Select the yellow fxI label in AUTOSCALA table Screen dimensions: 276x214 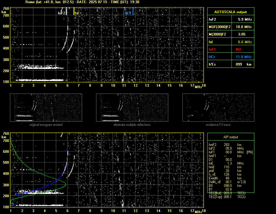[211, 42]
